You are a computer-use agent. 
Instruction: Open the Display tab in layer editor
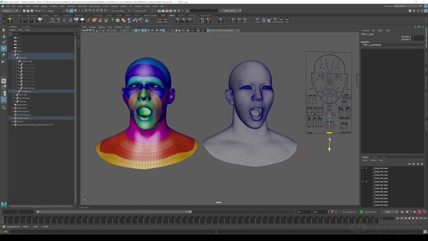pyautogui.click(x=365, y=157)
